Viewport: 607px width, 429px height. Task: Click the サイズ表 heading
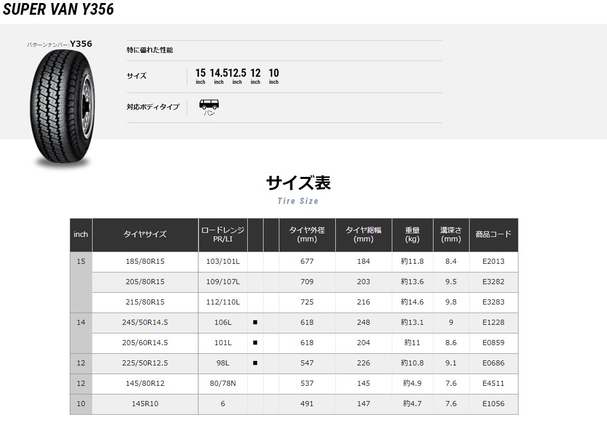pos(298,182)
